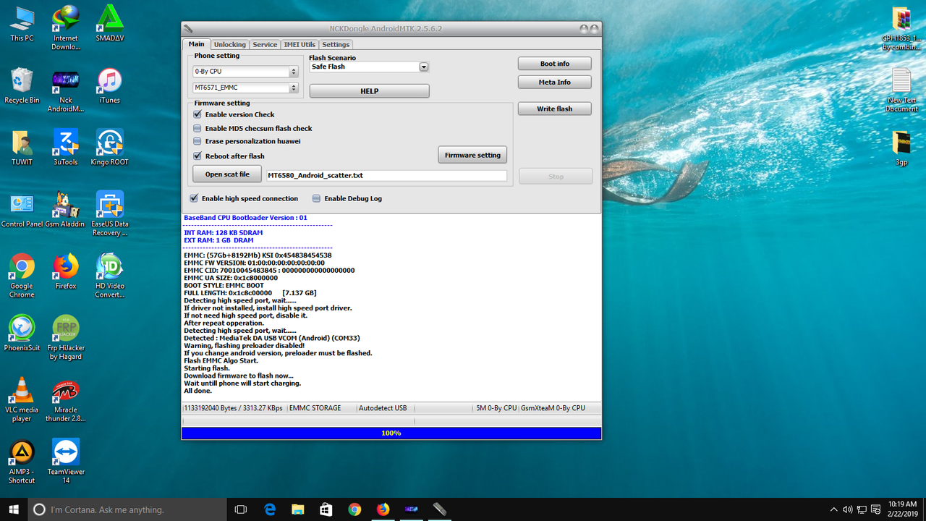Launch Gsm Aladdin from the desktop
926x521 pixels.
(x=66, y=205)
